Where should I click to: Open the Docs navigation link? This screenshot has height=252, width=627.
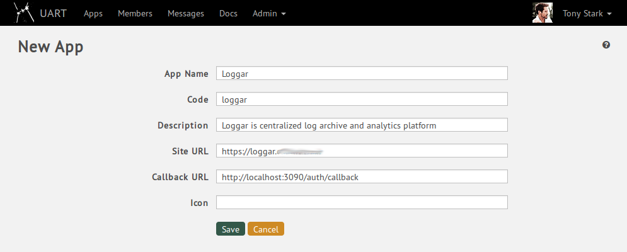[228, 13]
